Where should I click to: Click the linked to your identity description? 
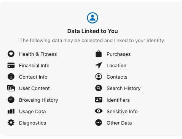93,41
